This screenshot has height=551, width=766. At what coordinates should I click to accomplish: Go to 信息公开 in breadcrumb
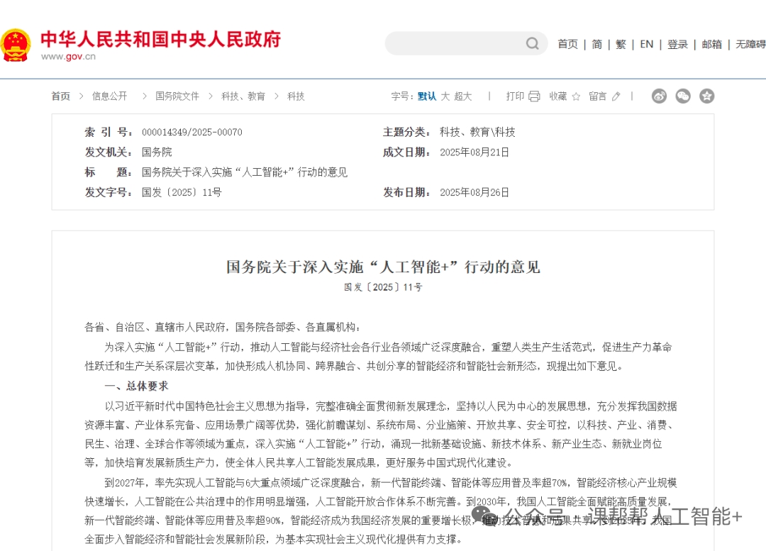110,96
